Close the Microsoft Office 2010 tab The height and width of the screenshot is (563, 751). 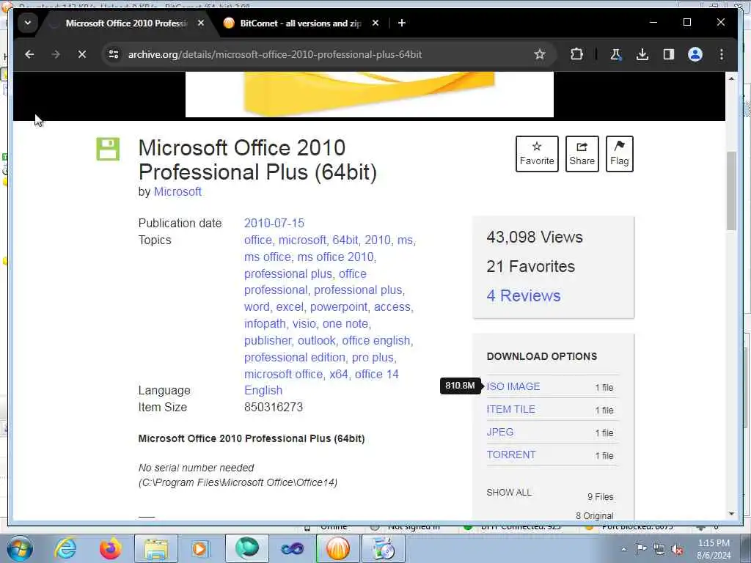201,23
